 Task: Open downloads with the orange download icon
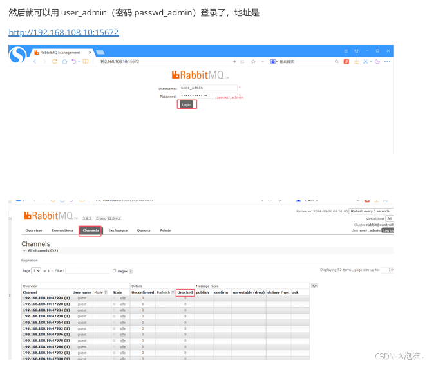coord(356,62)
